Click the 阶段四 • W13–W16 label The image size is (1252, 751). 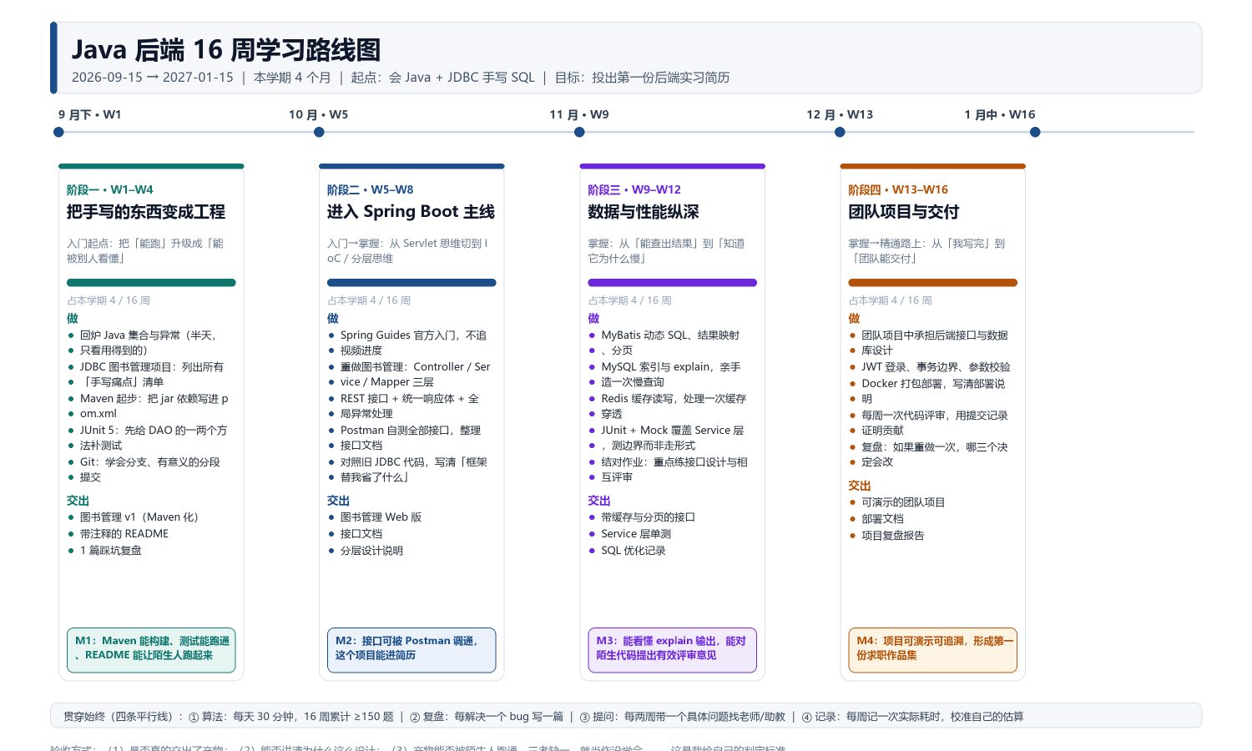(x=898, y=189)
